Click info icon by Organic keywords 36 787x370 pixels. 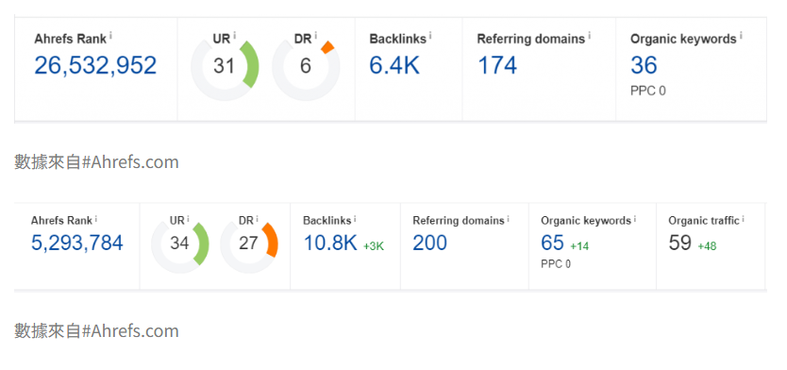(x=741, y=36)
